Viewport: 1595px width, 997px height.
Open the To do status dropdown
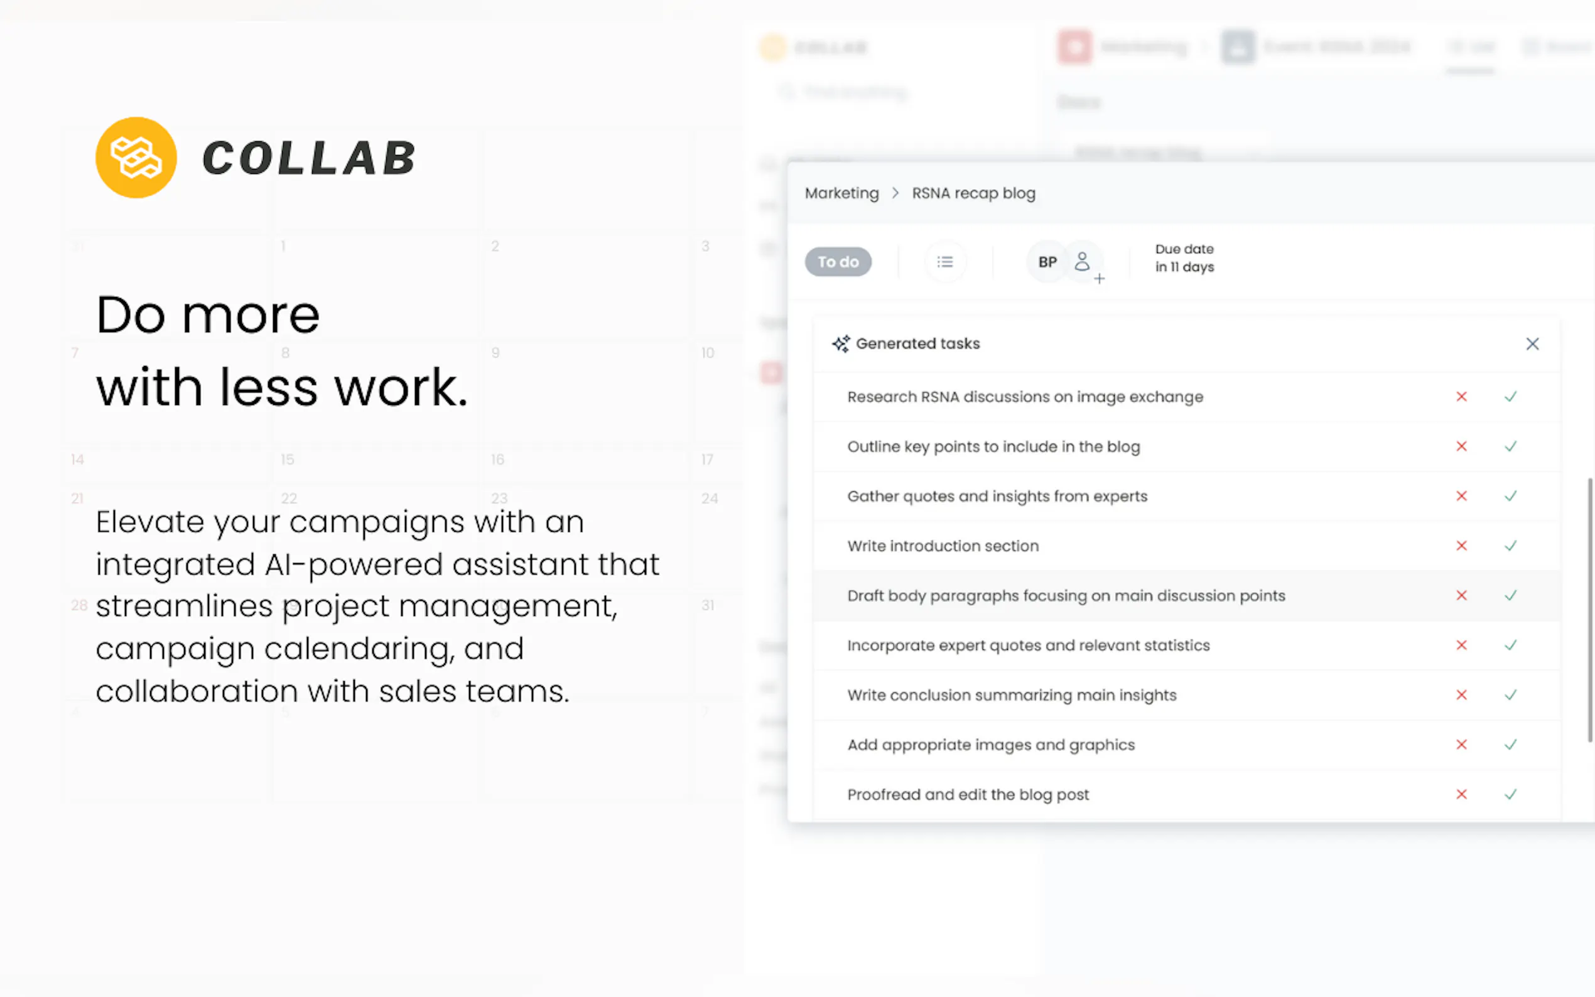[838, 262]
